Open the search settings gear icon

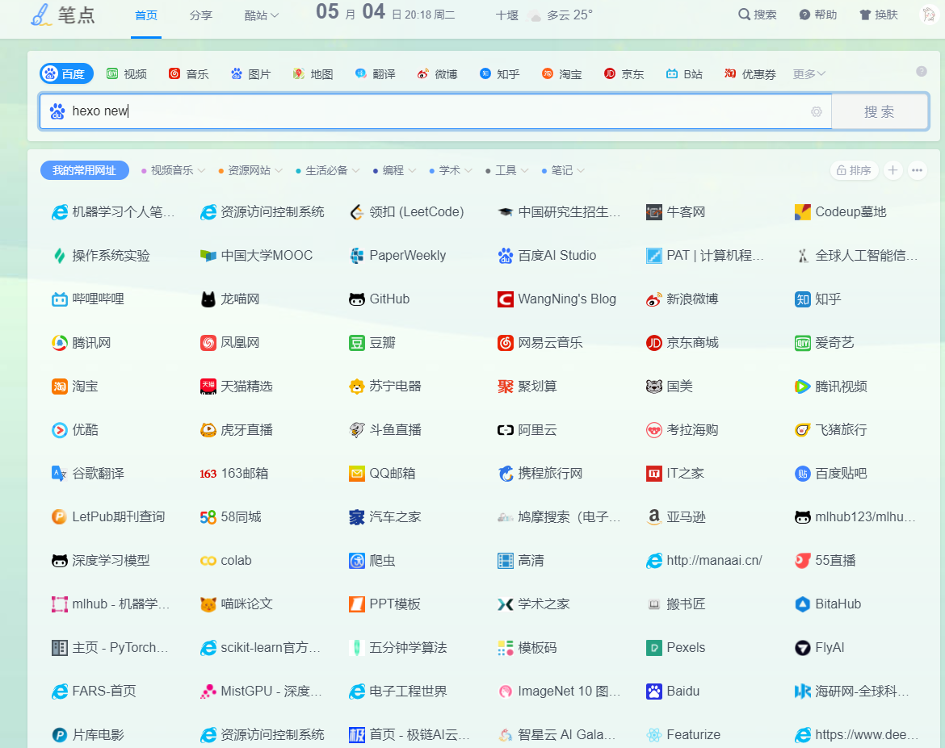816,111
